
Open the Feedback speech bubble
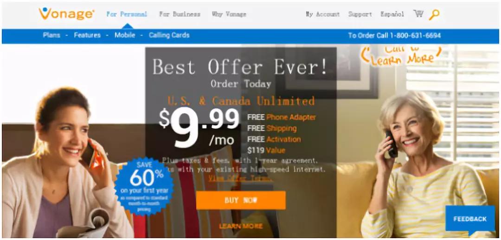470,220
